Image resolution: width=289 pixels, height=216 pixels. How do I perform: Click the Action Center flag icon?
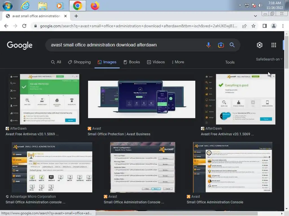(254, 6)
